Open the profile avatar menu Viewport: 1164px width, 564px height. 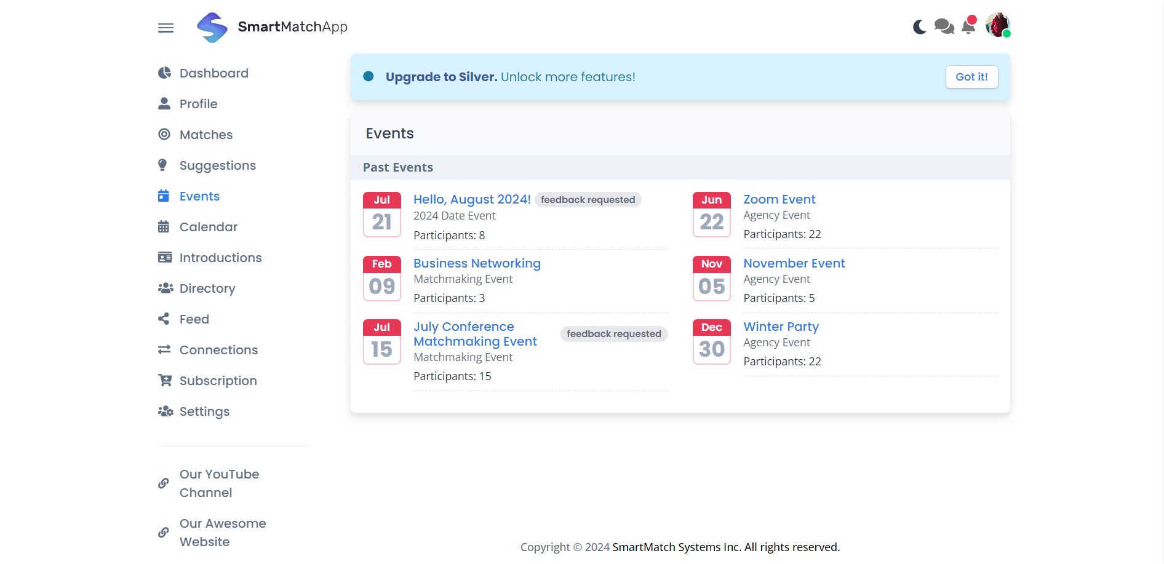coord(998,26)
